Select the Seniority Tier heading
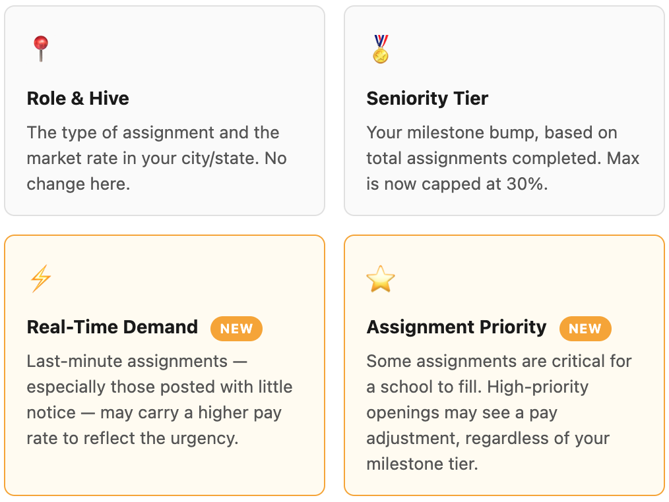Screen dimensions: 669x502 pos(427,98)
